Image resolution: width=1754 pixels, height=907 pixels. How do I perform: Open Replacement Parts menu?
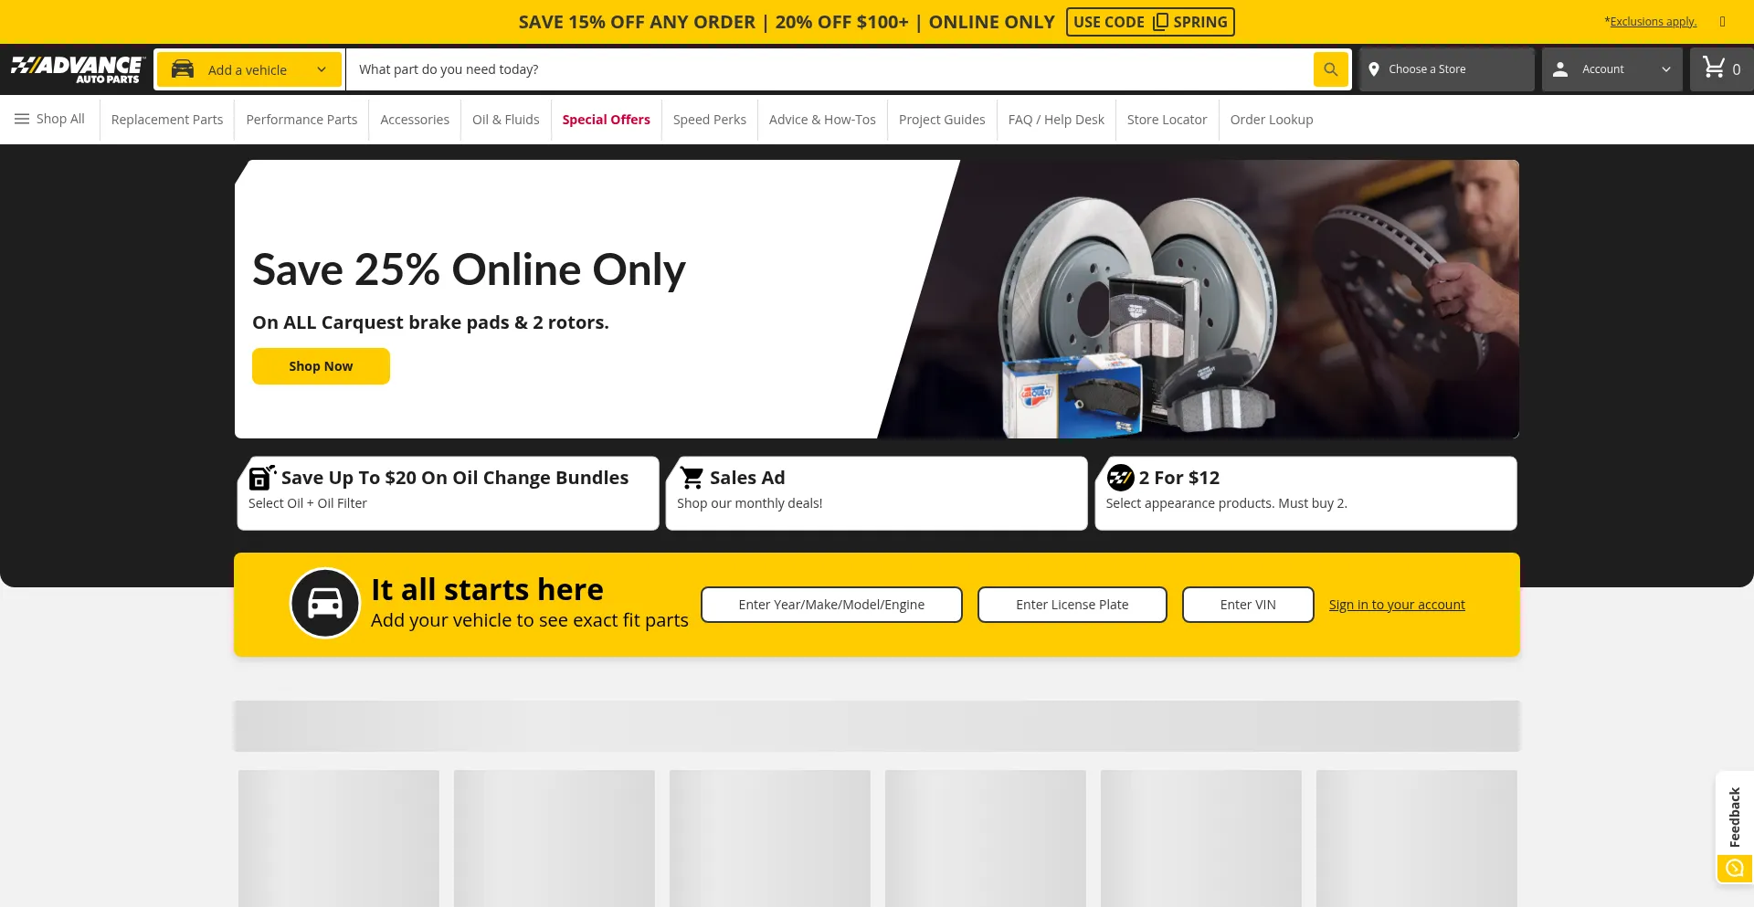(167, 120)
